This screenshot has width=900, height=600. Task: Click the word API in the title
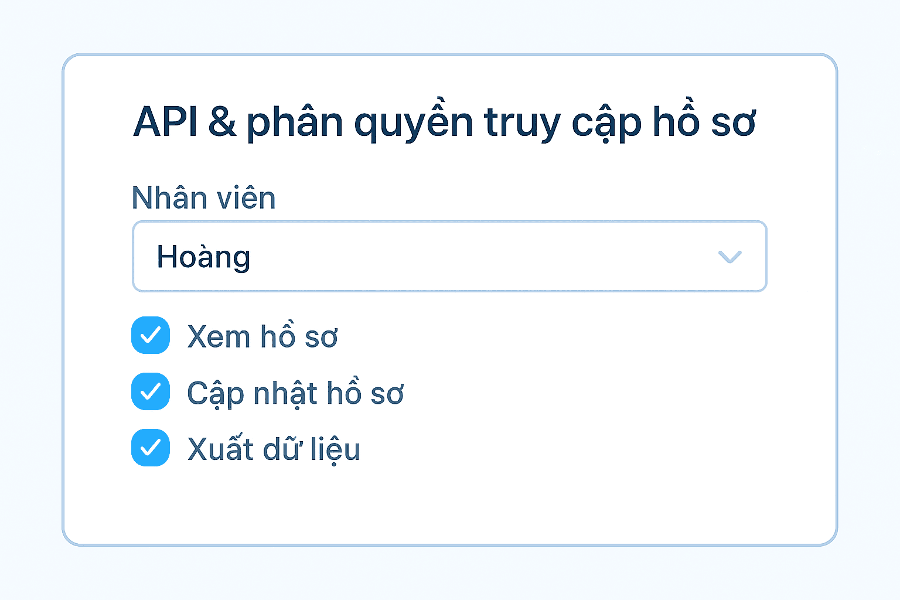tap(165, 122)
